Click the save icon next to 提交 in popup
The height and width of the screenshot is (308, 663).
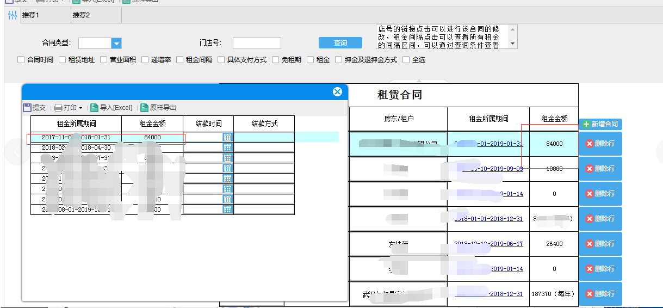click(27, 108)
